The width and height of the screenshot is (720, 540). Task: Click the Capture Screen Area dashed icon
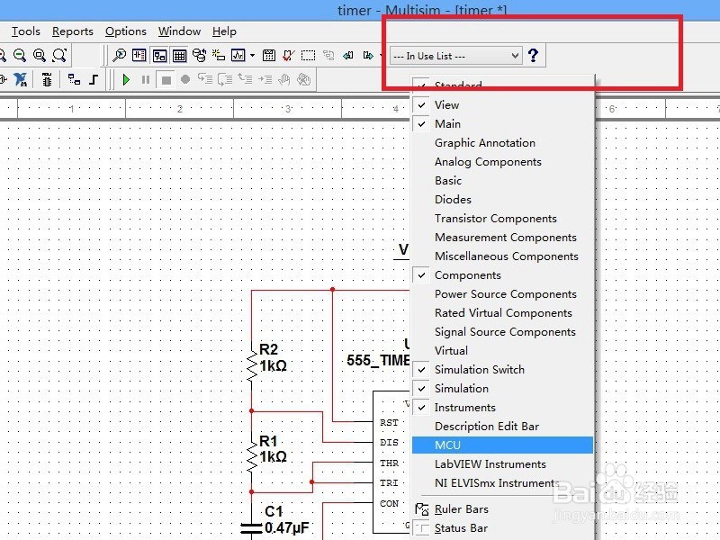(308, 56)
